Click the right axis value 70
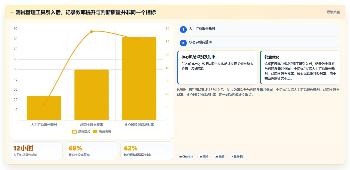 point(167,29)
